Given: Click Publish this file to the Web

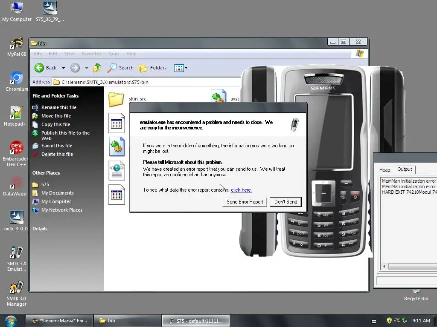Looking at the screenshot, I should pyautogui.click(x=65, y=135).
